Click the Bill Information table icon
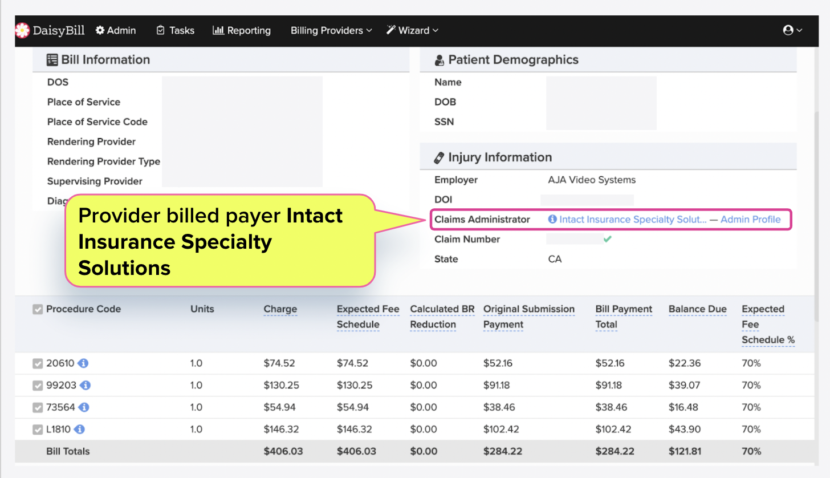830x478 pixels. [52, 60]
